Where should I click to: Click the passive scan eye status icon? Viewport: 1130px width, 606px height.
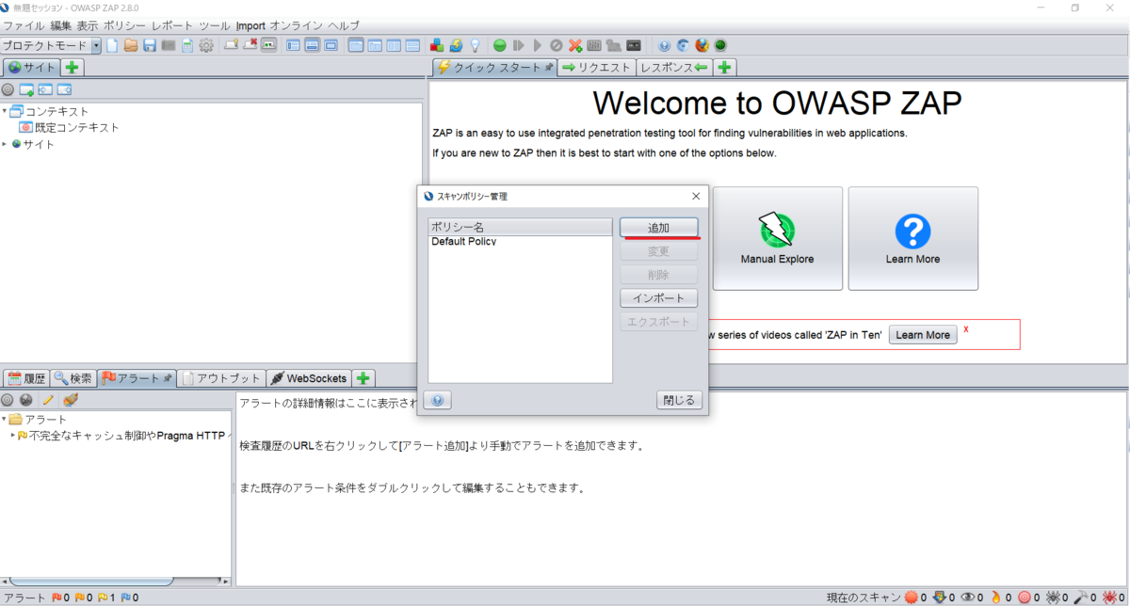(x=968, y=598)
